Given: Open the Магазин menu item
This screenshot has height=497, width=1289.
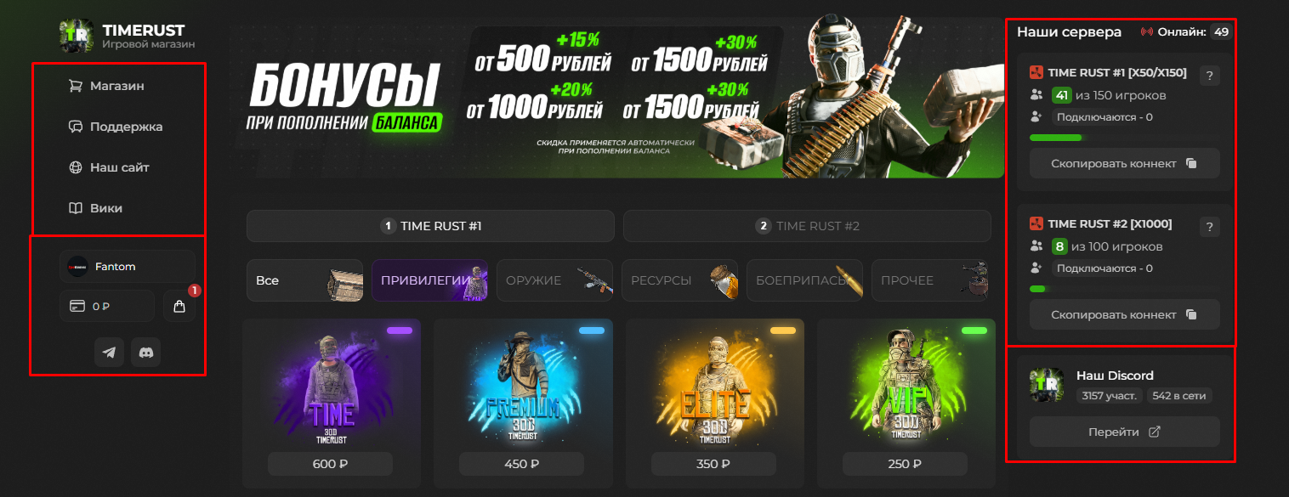Looking at the screenshot, I should coord(118,86).
